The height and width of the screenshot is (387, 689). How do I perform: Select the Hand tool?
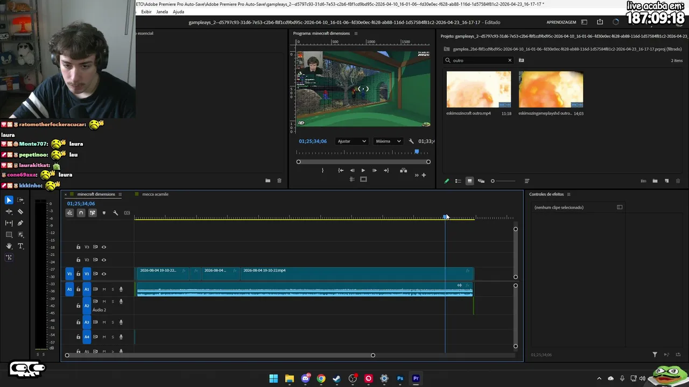pos(9,246)
